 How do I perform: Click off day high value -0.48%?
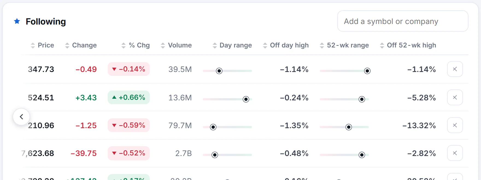point(294,153)
